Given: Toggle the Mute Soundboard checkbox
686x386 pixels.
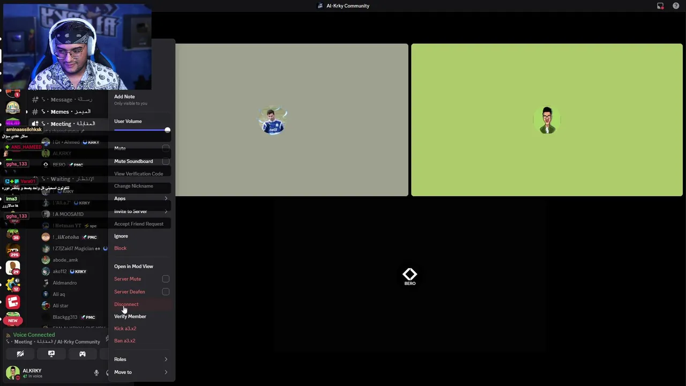Looking at the screenshot, I should pos(166,161).
